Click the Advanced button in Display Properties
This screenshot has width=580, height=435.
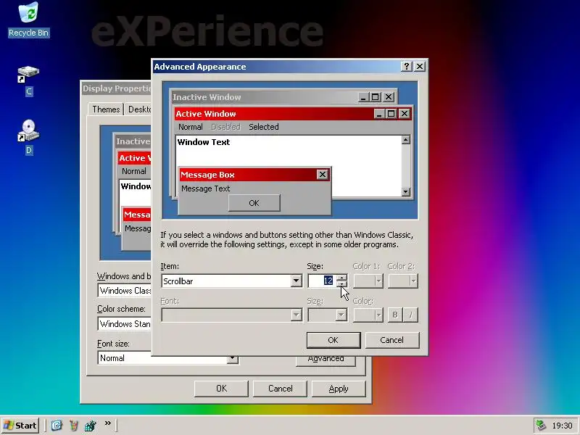pos(326,361)
